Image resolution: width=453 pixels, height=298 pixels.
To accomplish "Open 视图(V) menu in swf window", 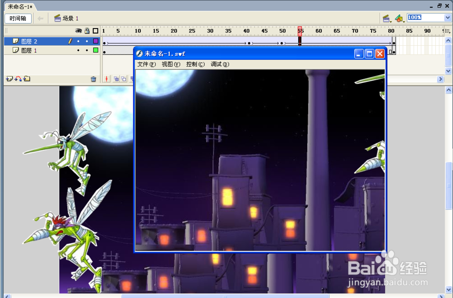I will (171, 64).
